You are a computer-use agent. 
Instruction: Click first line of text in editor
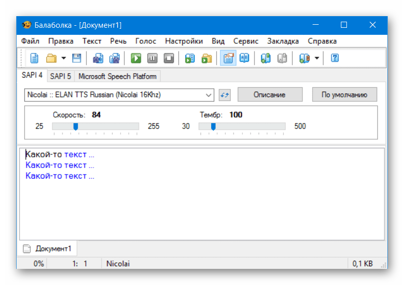pos(60,154)
